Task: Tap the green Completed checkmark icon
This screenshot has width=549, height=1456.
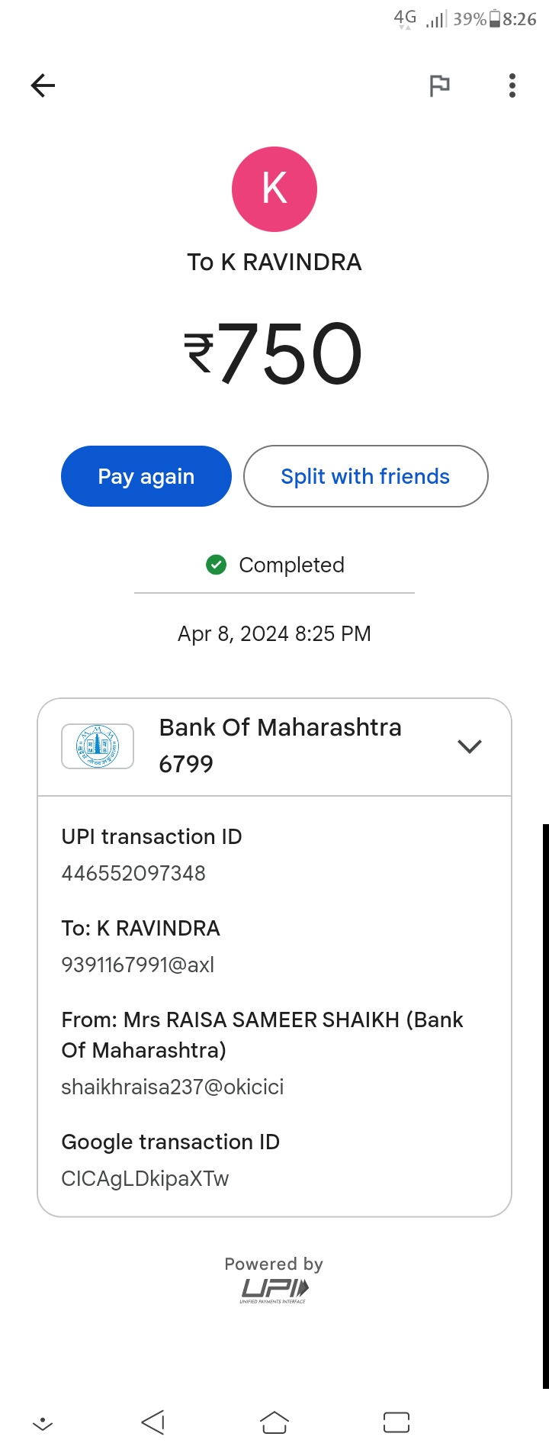Action: pyautogui.click(x=217, y=565)
